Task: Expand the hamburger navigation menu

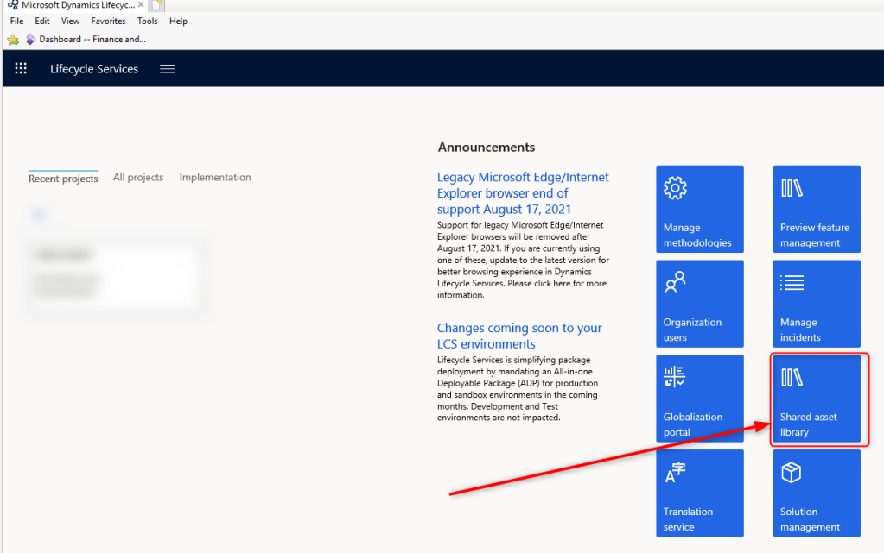Action: pyautogui.click(x=168, y=69)
